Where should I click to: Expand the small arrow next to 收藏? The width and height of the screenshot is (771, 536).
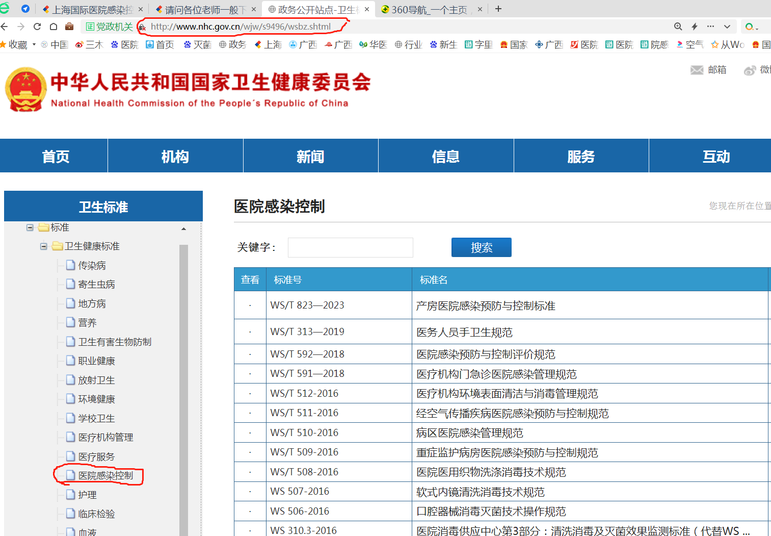(34, 44)
